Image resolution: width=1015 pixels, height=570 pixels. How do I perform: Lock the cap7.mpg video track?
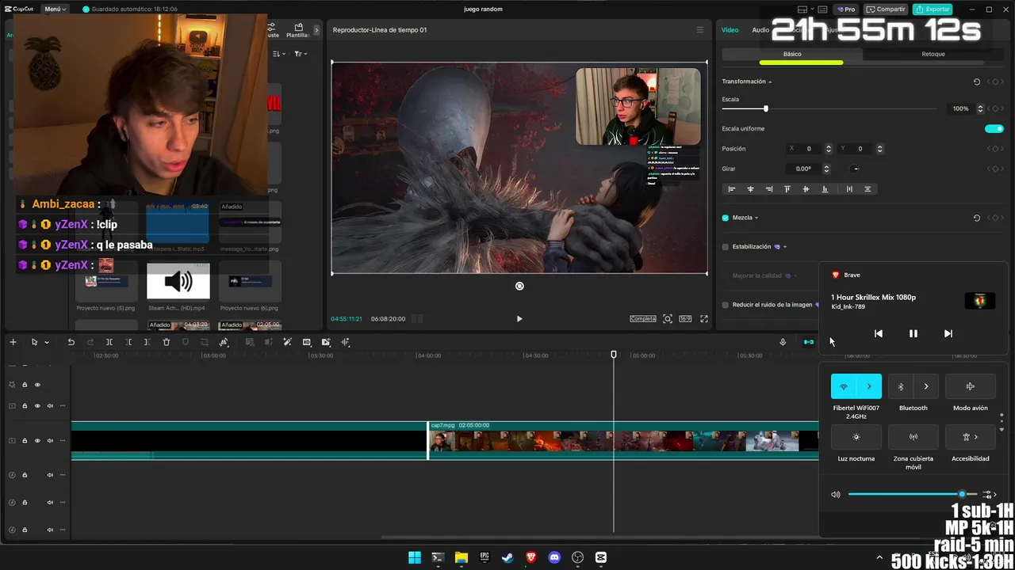[25, 440]
